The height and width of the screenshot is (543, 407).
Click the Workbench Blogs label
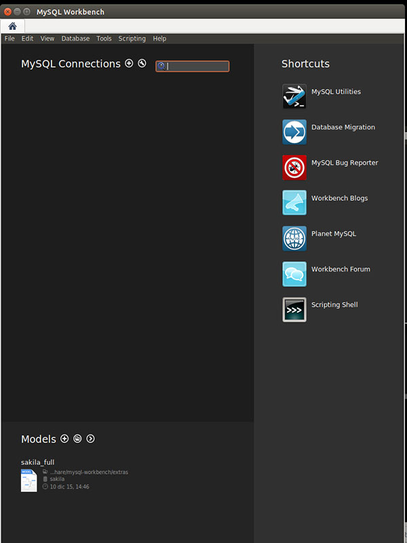(340, 198)
